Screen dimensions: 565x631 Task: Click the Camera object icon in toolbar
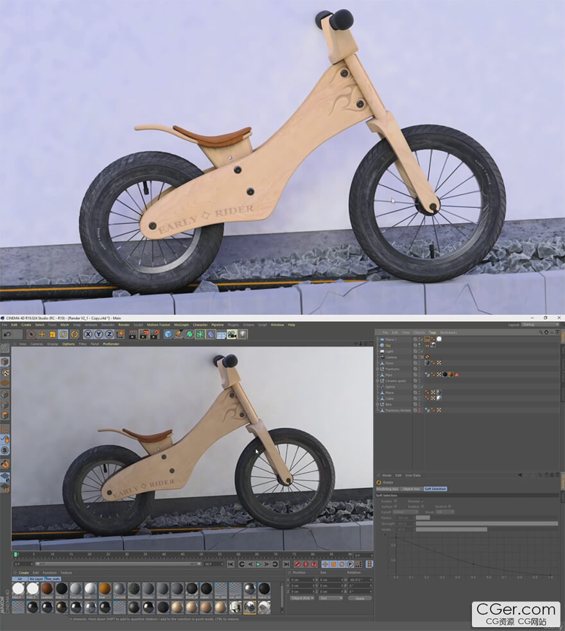click(x=232, y=334)
